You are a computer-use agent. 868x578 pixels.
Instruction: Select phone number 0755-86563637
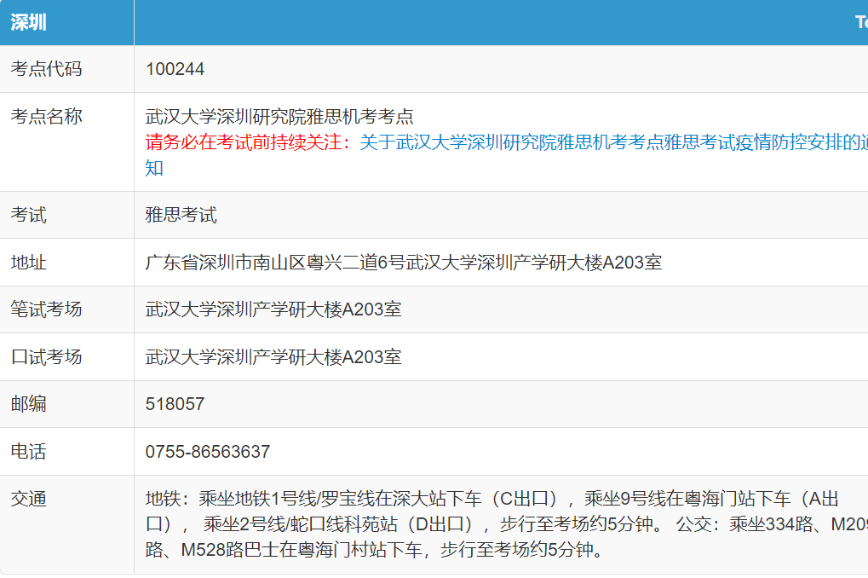click(208, 452)
